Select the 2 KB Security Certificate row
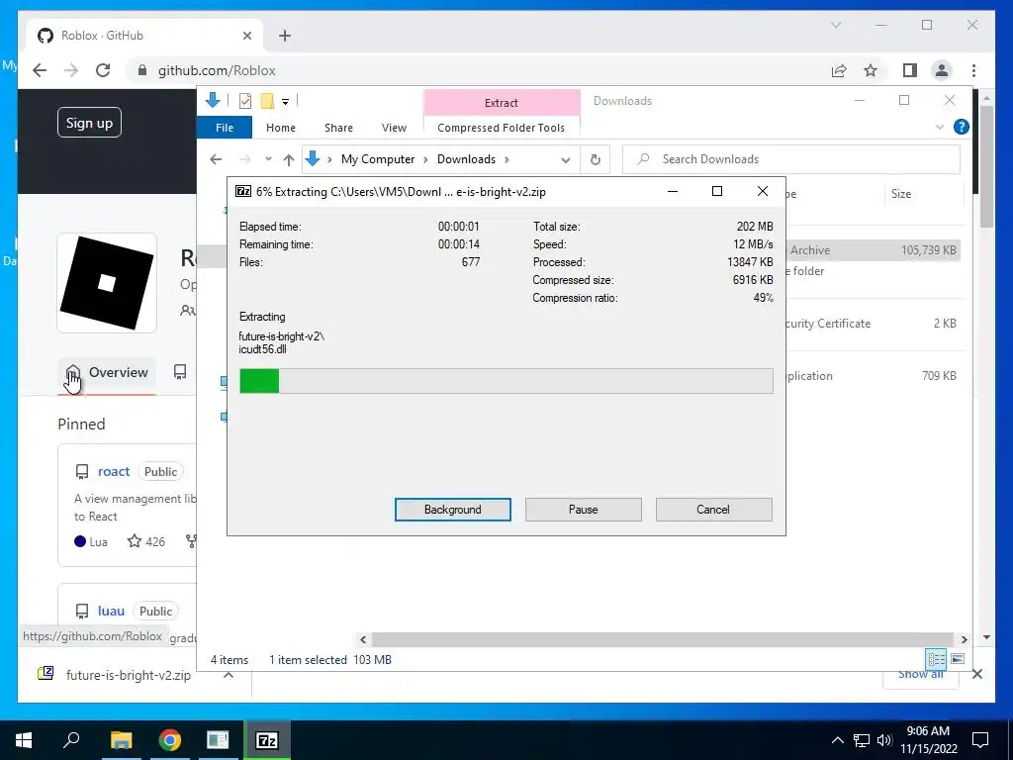This screenshot has height=760, width=1013. click(x=873, y=324)
